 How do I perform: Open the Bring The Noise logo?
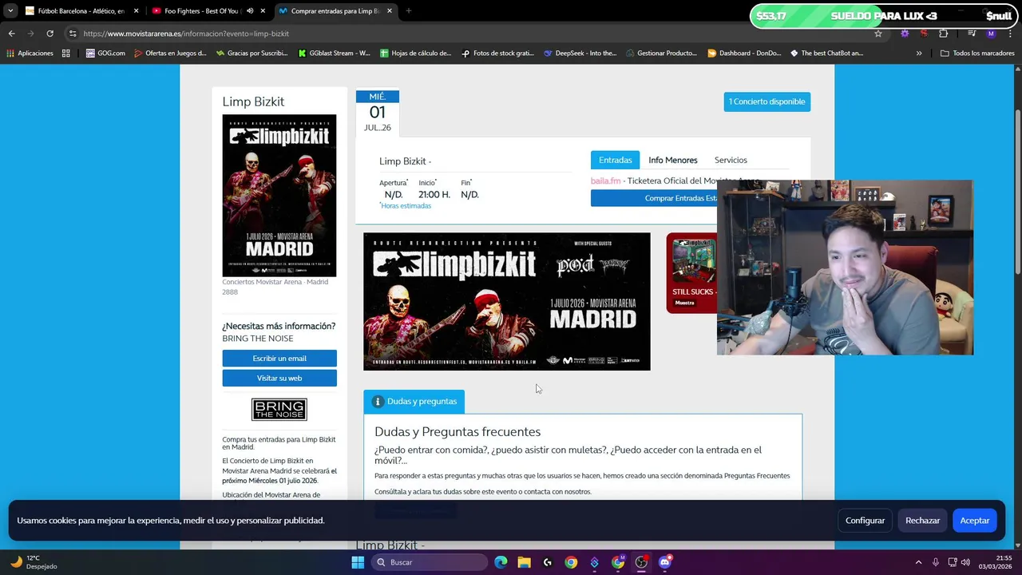pyautogui.click(x=279, y=410)
